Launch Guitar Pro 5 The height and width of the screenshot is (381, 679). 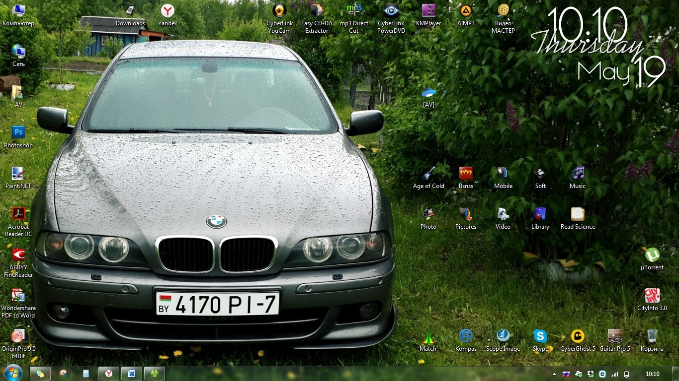615,340
